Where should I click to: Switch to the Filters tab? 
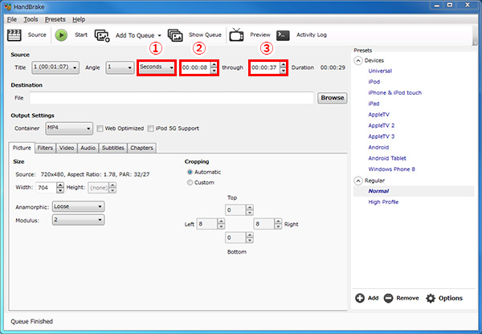tap(46, 148)
